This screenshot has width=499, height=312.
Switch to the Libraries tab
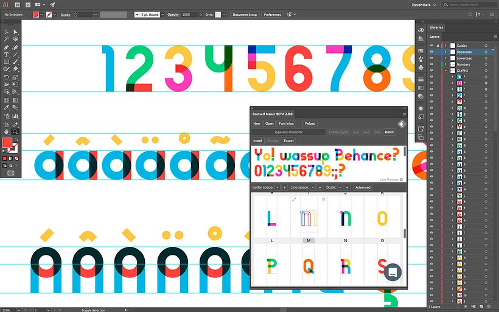(436, 27)
